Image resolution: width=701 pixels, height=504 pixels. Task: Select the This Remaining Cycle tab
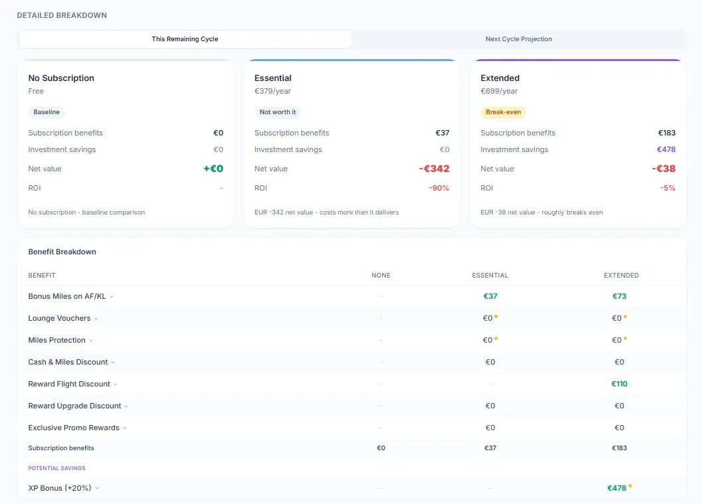click(185, 39)
